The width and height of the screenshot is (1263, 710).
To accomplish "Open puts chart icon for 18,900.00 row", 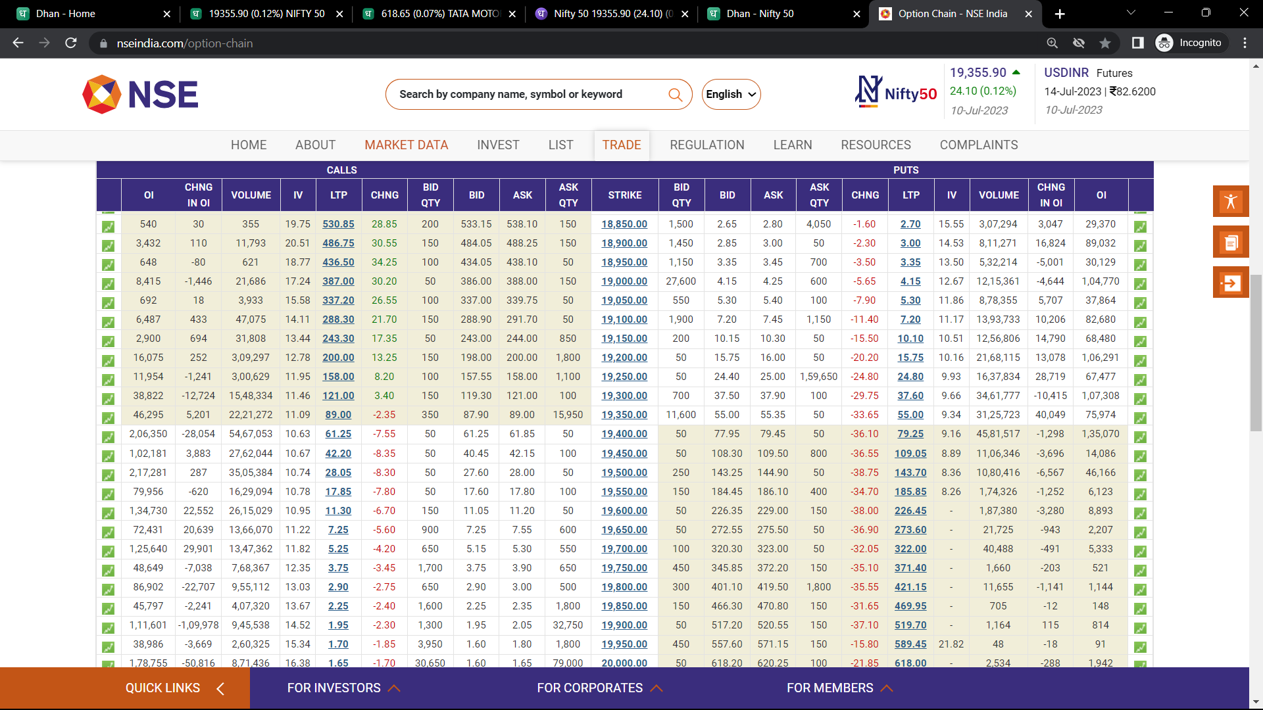I will click(1141, 246).
